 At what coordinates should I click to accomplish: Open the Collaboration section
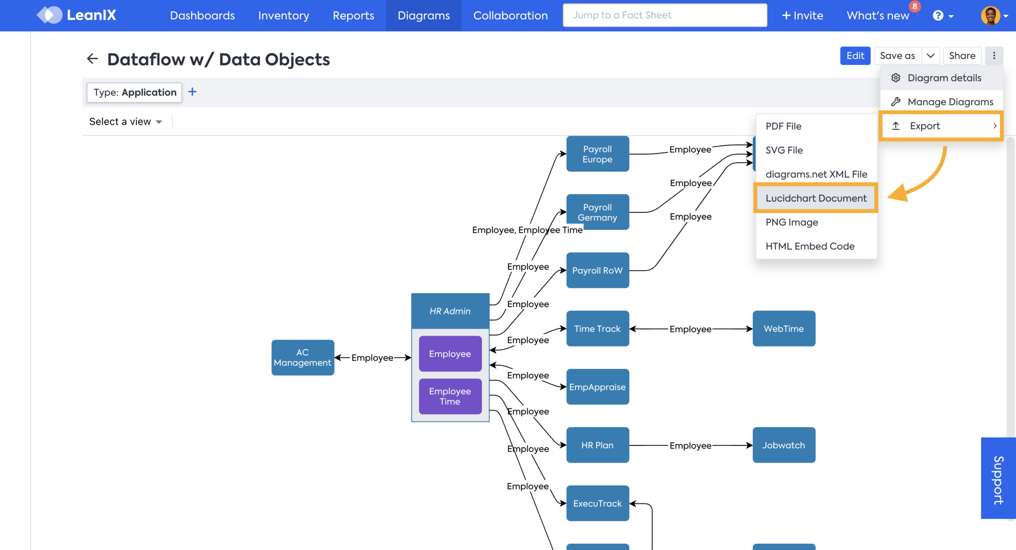pos(510,15)
